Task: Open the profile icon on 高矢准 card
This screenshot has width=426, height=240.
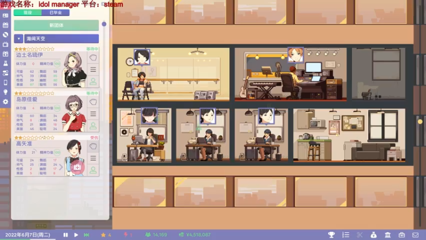Action: pyautogui.click(x=93, y=170)
